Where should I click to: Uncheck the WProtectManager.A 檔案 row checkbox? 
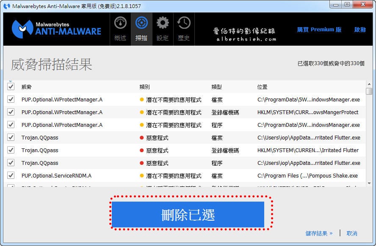click(11, 99)
